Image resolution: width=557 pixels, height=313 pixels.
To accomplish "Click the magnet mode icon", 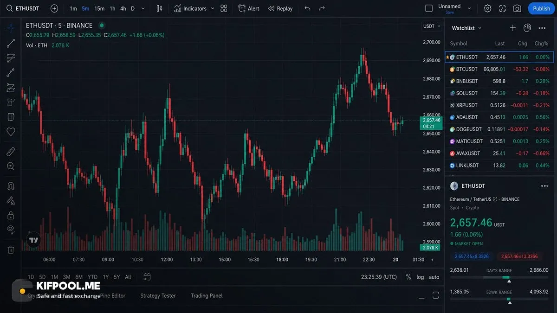I will coord(11,186).
